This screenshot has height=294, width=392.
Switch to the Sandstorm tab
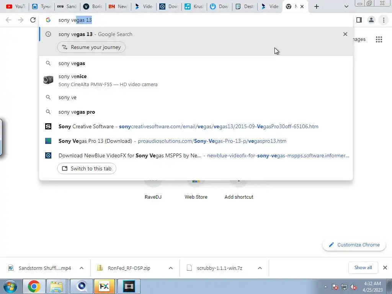pos(67,7)
